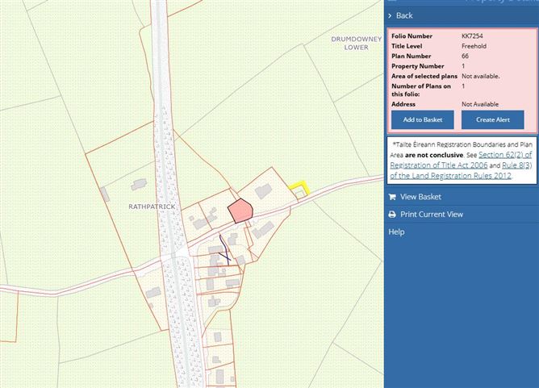539x388 pixels.
Task: Click the Freehold title level value
Action: (x=474, y=46)
